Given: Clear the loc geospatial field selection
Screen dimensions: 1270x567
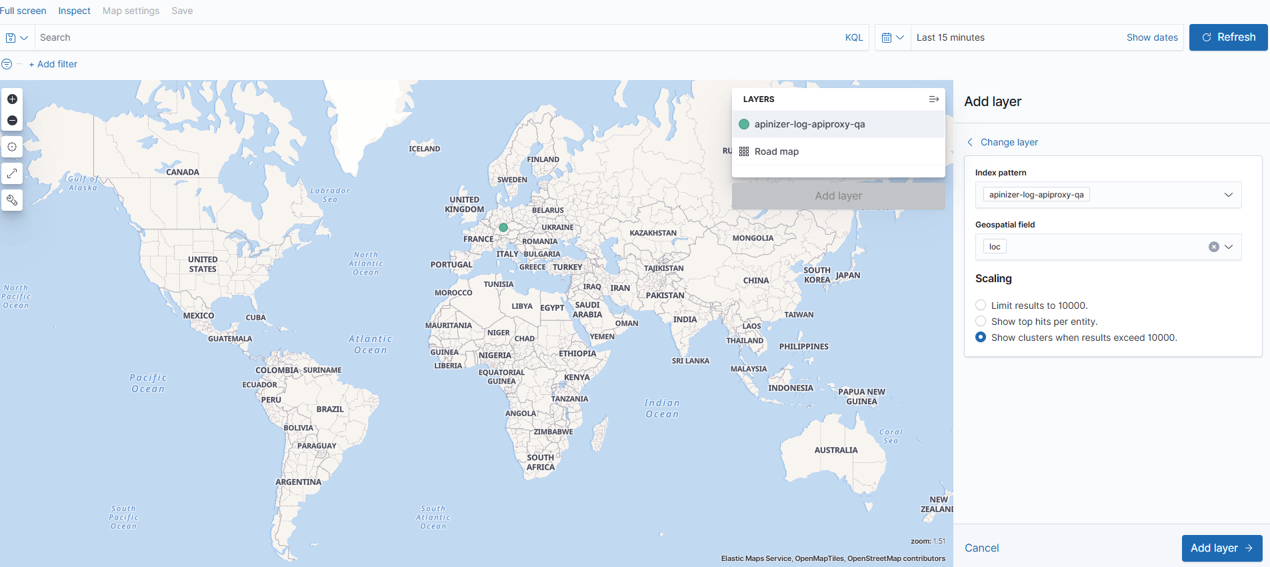Looking at the screenshot, I should tap(1213, 247).
